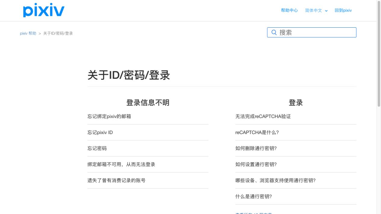
Task: Click the 关于ID/密码/登录 breadcrumb
Action: click(x=58, y=33)
